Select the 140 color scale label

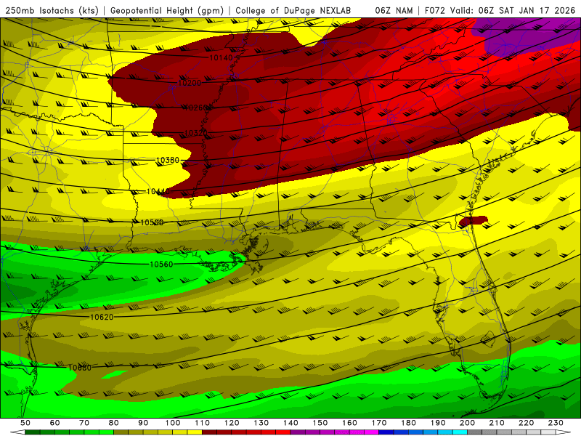point(290,423)
